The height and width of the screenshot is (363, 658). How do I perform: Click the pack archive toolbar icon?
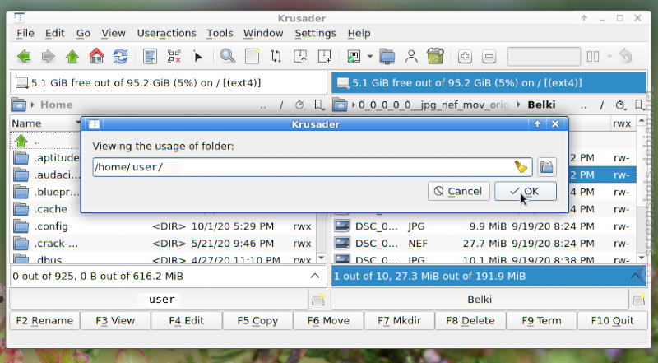[300, 56]
